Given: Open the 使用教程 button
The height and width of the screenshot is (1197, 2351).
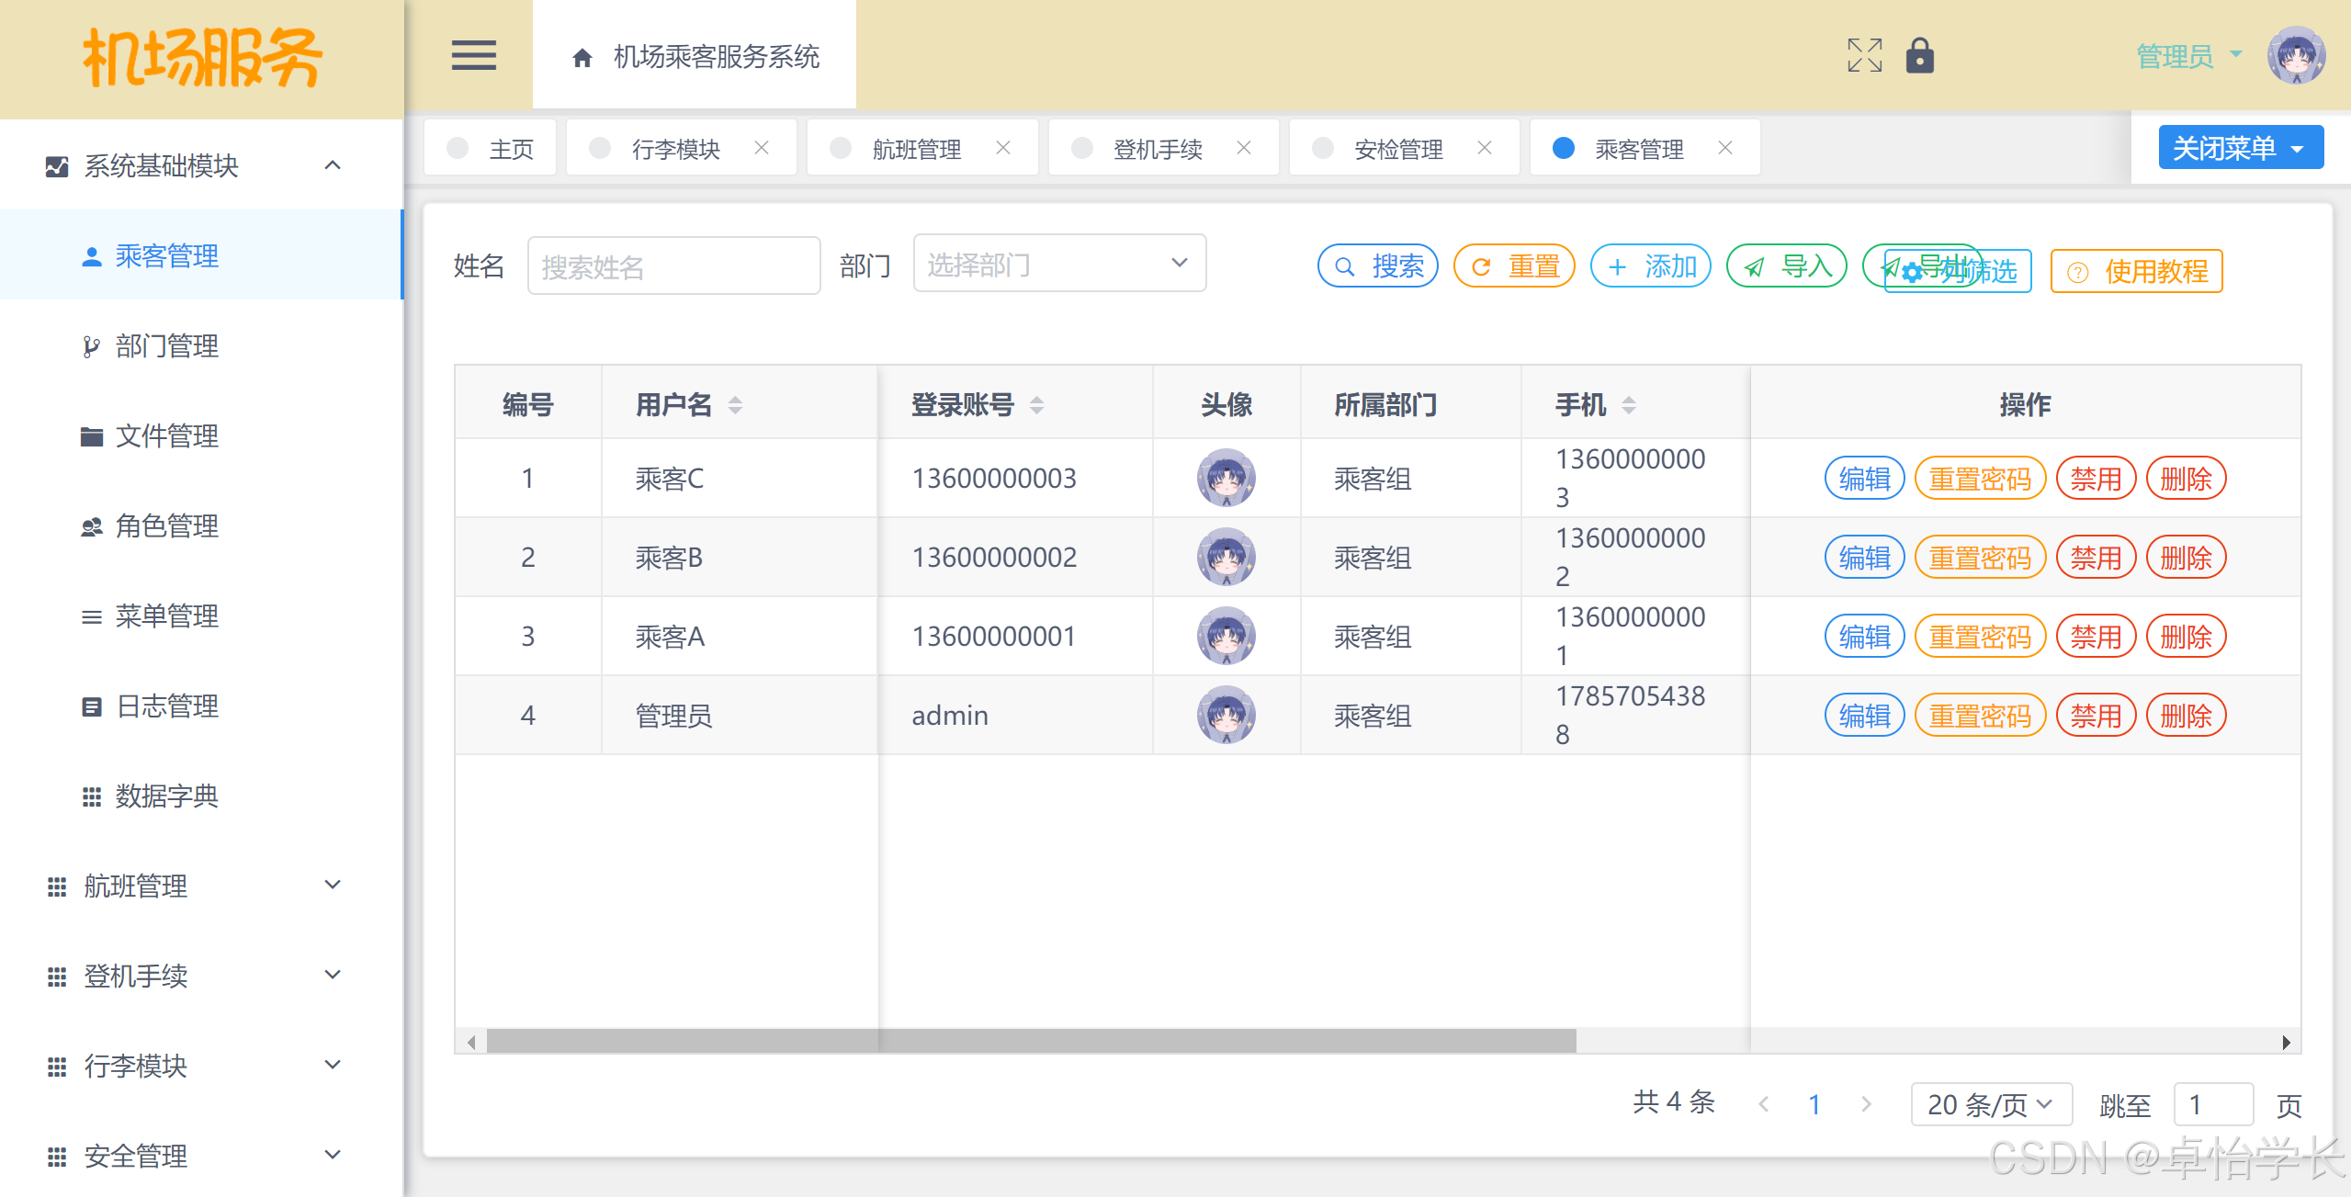Looking at the screenshot, I should click(x=2136, y=271).
